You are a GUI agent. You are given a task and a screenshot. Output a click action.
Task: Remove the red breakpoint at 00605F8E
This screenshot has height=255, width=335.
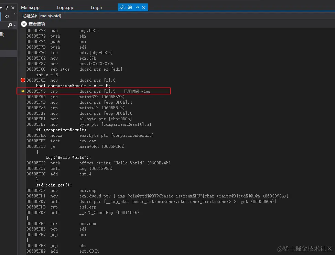[23, 80]
